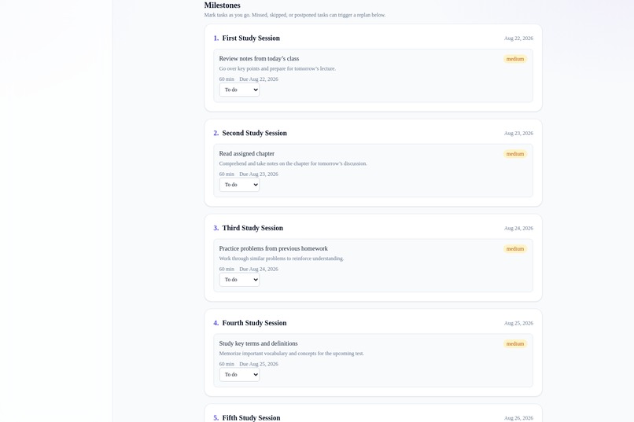634x422 pixels.
Task: Select 'Study key terms and definitions' title
Action: pyautogui.click(x=258, y=343)
